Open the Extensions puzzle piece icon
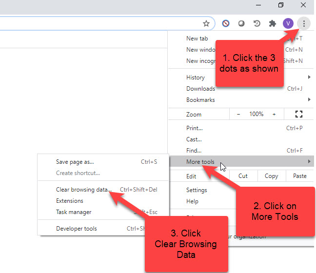316x273 pixels. point(273,23)
